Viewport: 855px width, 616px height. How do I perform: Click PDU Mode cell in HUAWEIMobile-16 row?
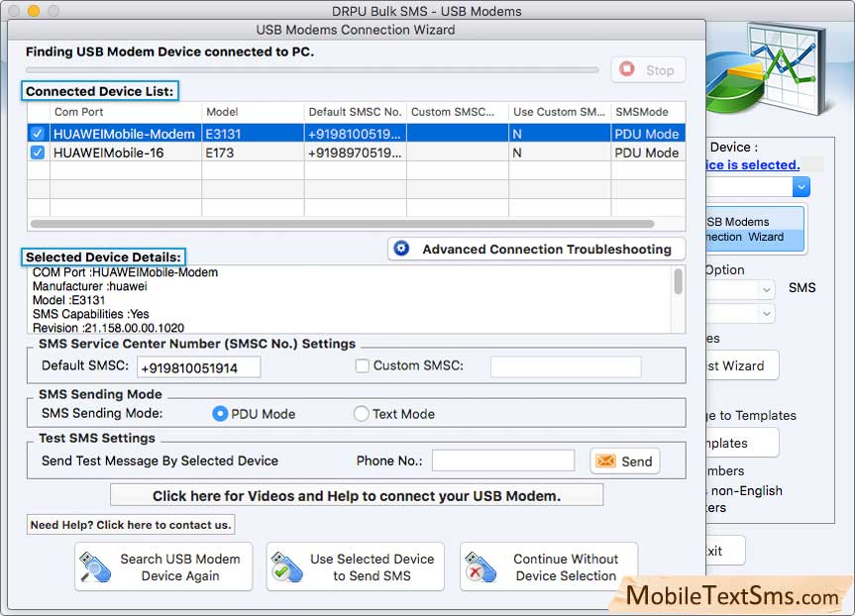(x=647, y=153)
